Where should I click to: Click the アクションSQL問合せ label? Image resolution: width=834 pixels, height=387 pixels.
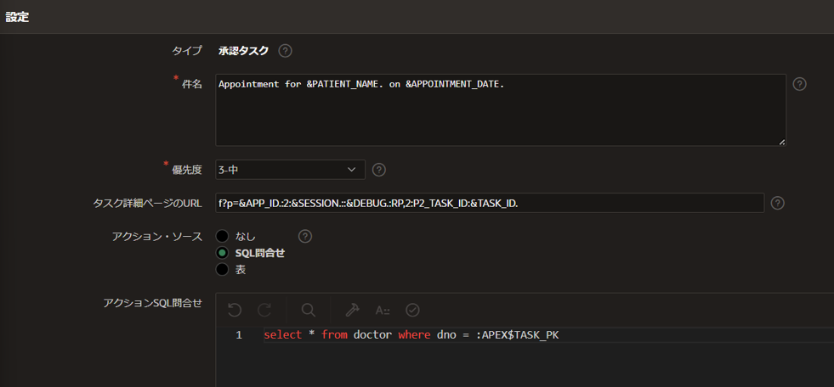[x=153, y=303]
